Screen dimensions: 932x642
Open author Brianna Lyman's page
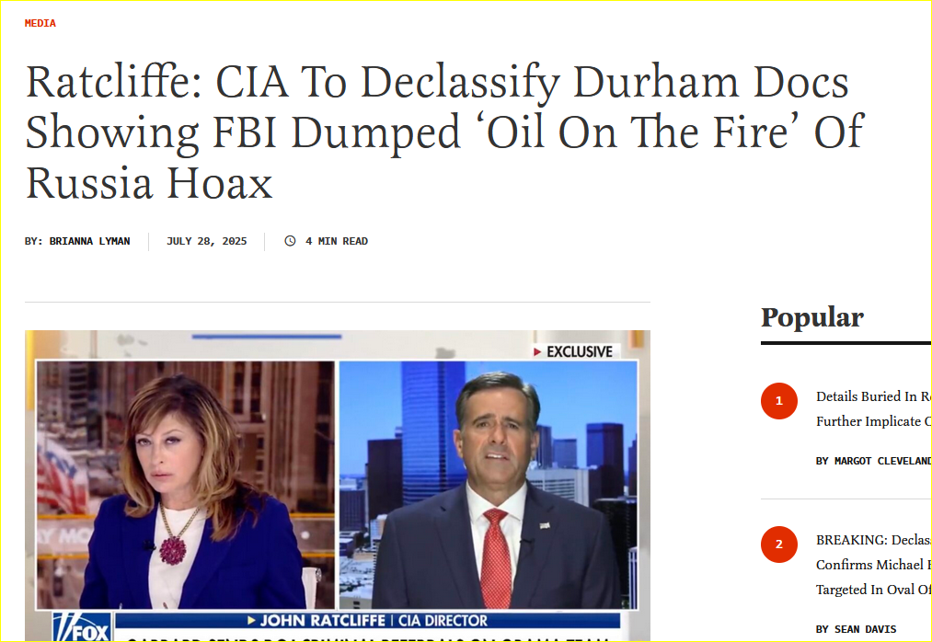click(89, 241)
